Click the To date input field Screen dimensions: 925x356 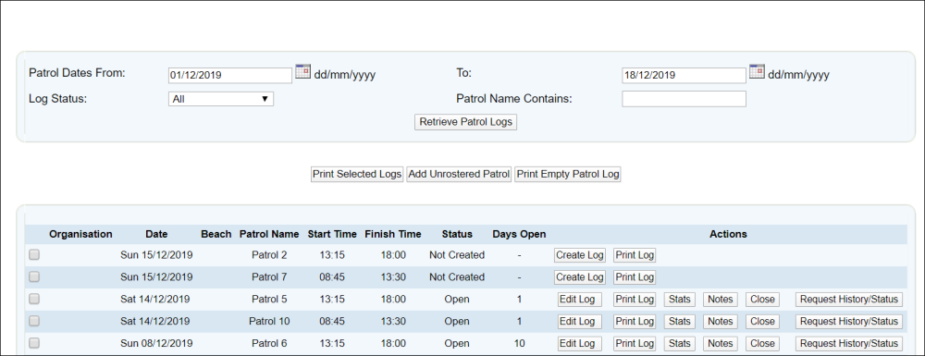684,76
